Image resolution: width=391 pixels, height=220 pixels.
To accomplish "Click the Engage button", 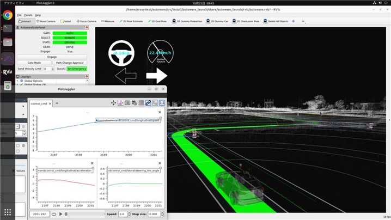I will [x=52, y=57].
